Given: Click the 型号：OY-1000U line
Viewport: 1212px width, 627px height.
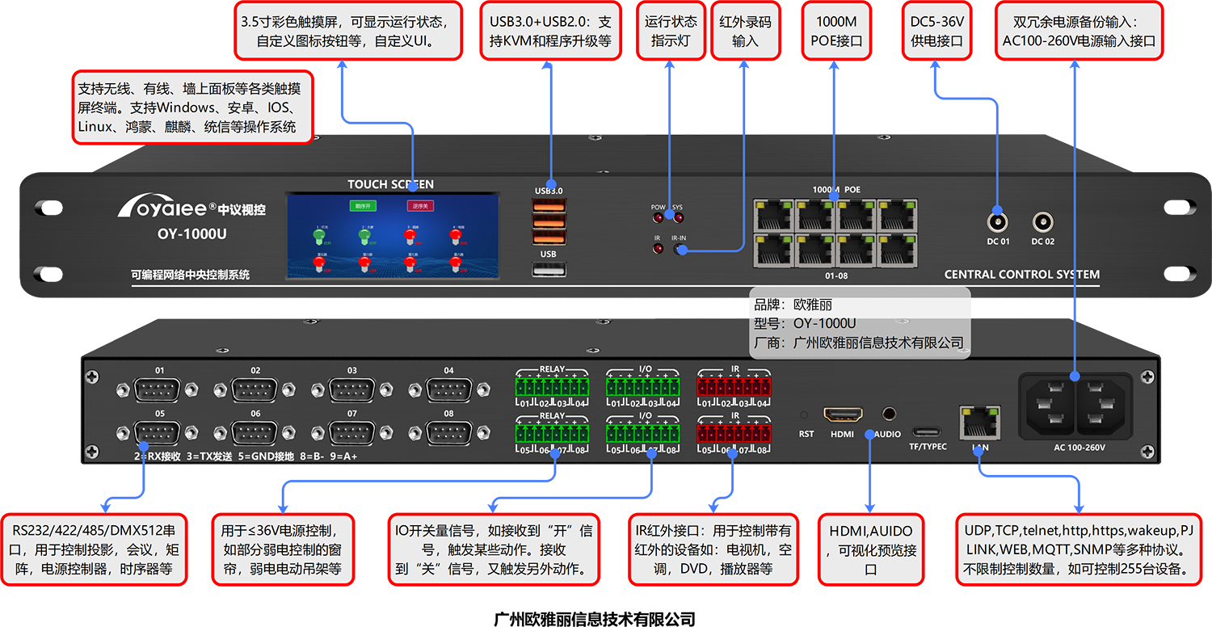Looking at the screenshot, I should pyautogui.click(x=805, y=324).
